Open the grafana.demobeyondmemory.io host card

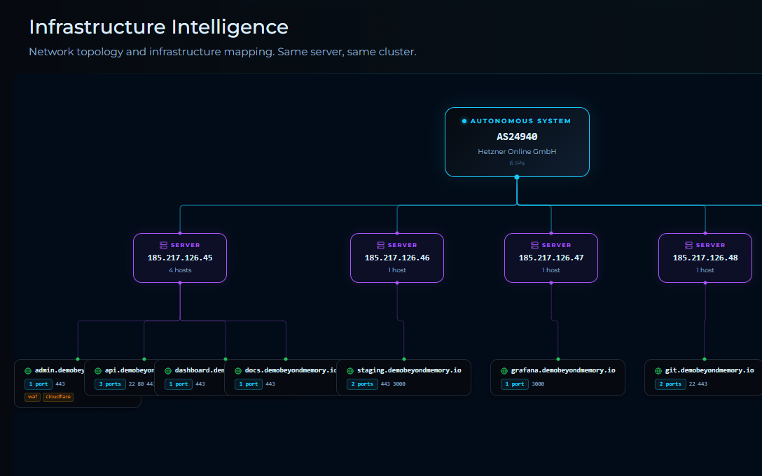(558, 378)
